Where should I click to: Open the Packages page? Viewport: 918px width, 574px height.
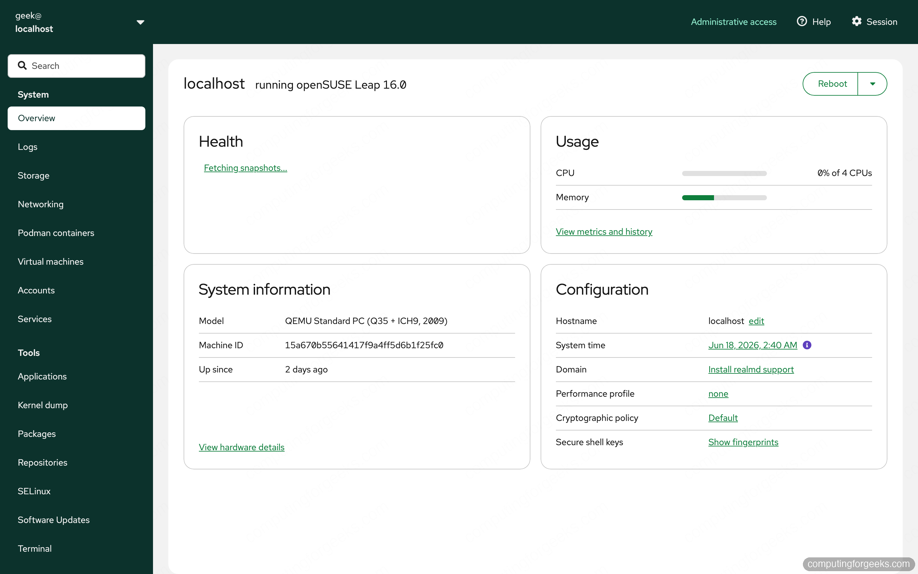pyautogui.click(x=76, y=434)
